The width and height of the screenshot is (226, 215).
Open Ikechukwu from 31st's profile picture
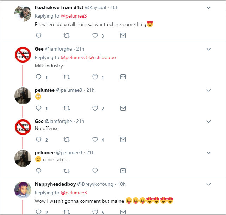(23, 14)
